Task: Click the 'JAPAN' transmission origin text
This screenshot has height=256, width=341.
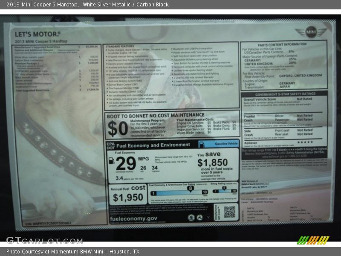Action: point(284,87)
